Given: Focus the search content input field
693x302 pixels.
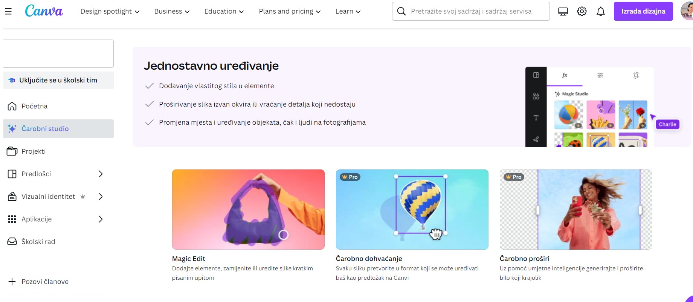Looking at the screenshot, I should click(471, 11).
